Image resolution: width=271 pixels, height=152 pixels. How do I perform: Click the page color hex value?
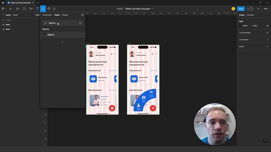(245, 26)
